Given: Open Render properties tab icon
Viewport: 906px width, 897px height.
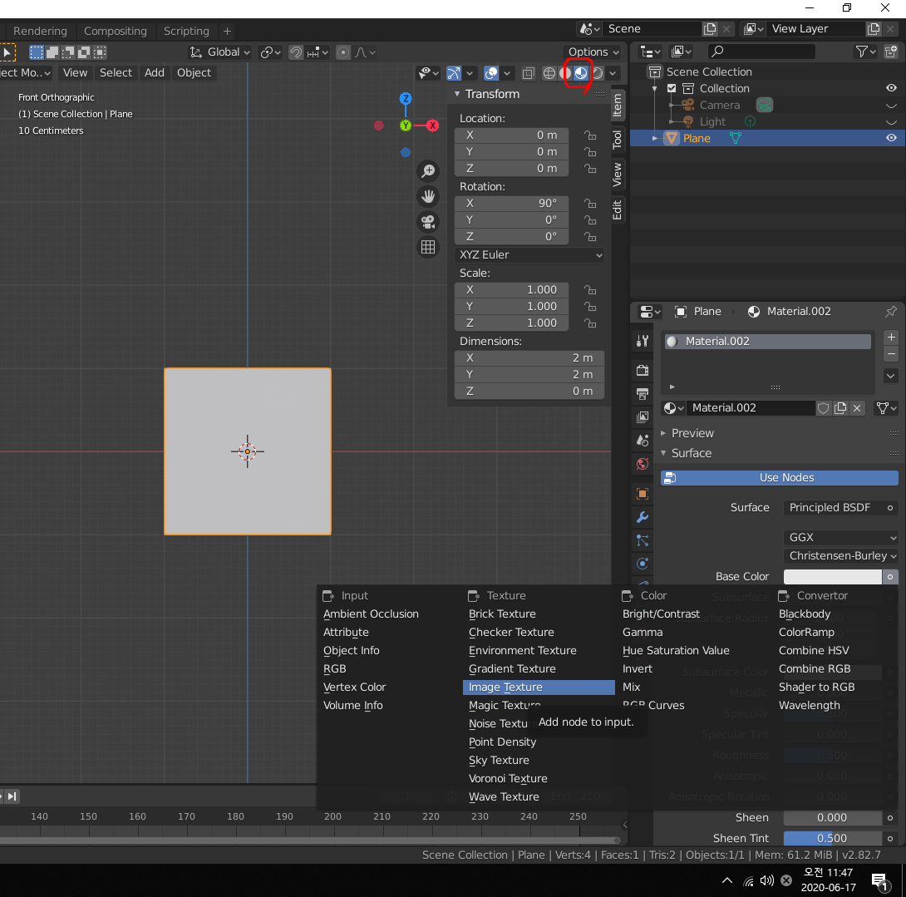Looking at the screenshot, I should (643, 370).
